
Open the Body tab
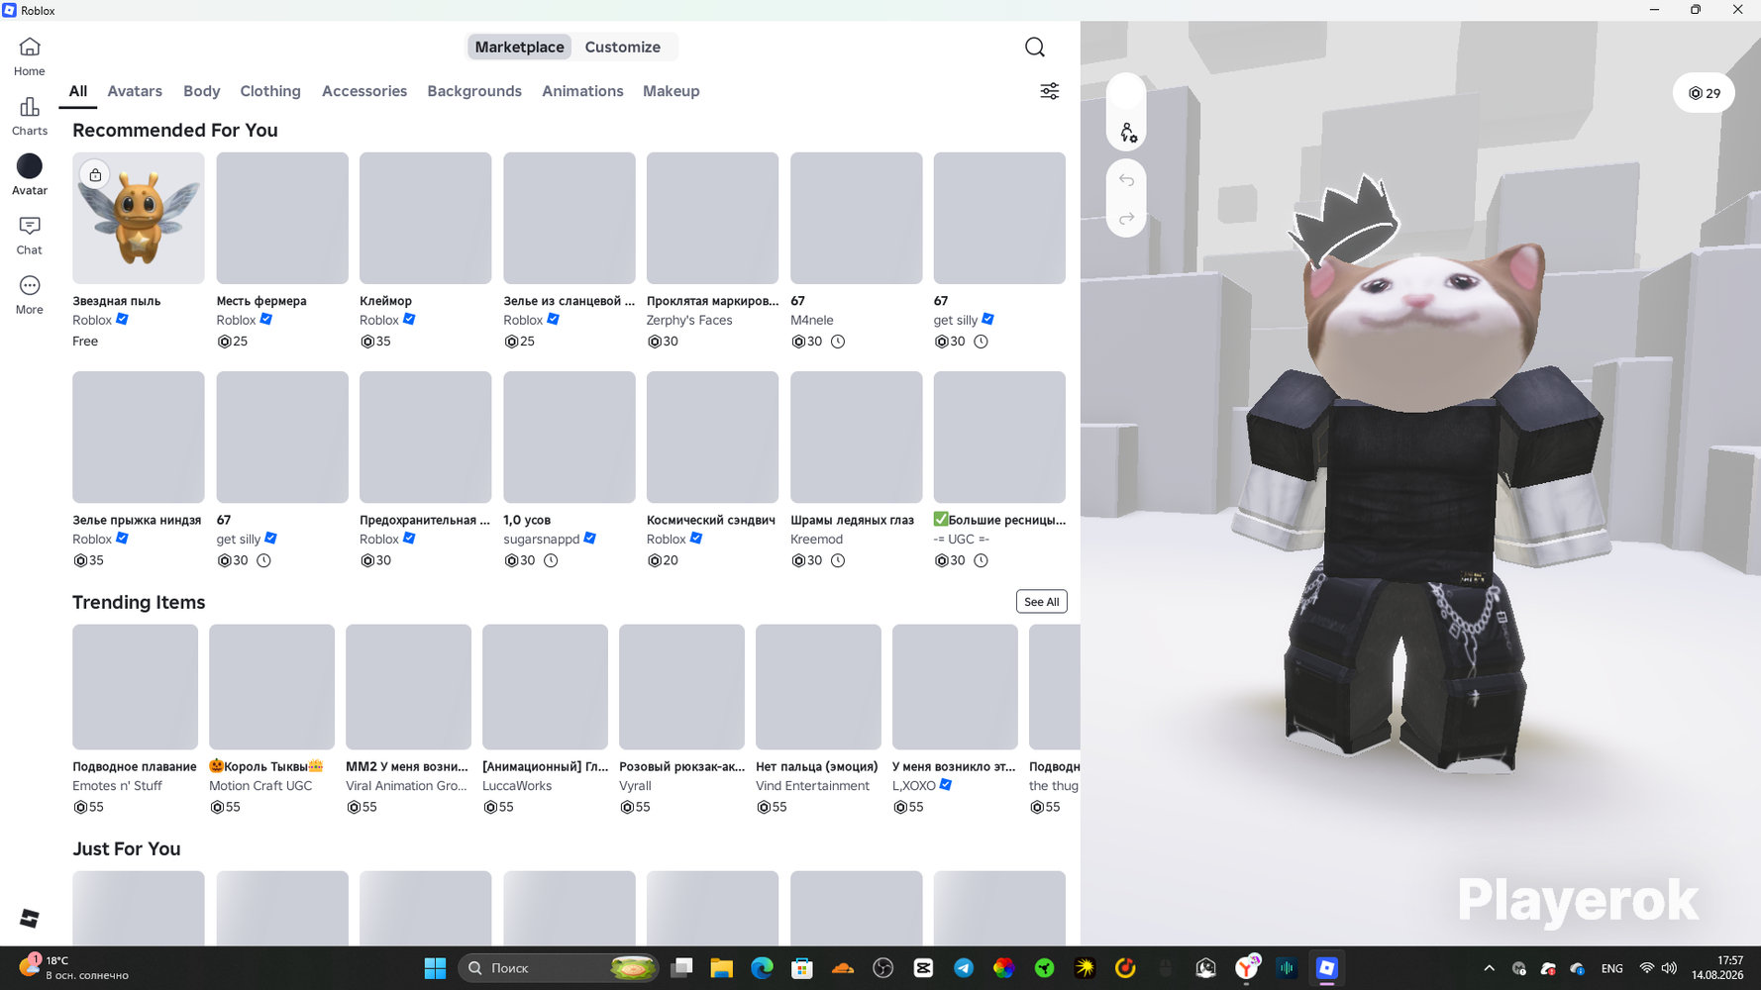coord(202,91)
